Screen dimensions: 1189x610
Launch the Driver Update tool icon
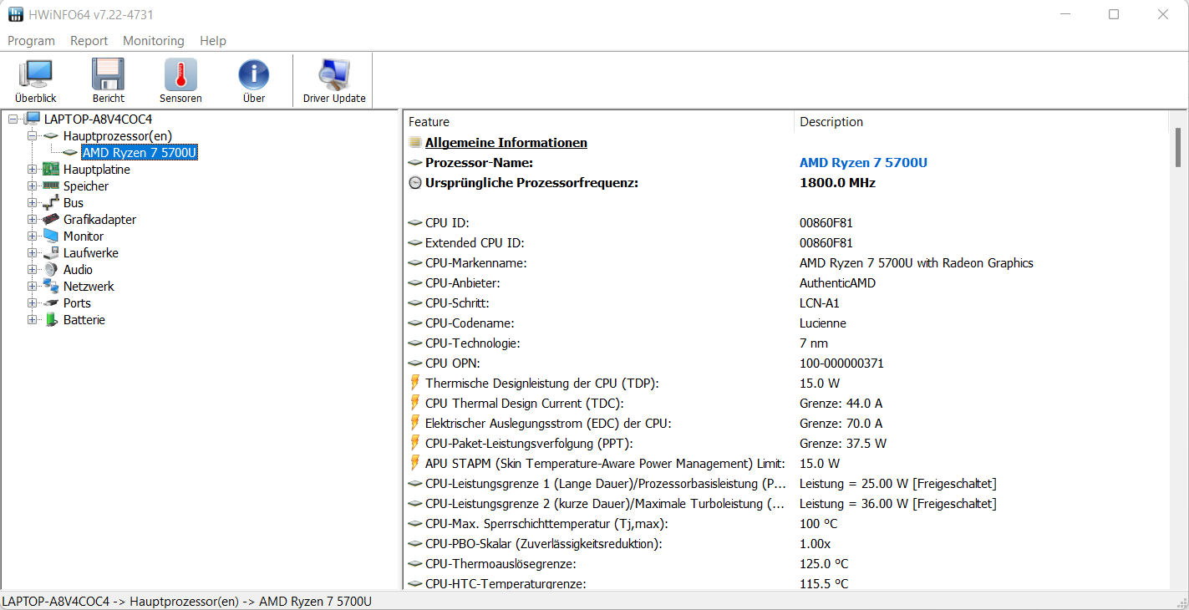[x=334, y=75]
